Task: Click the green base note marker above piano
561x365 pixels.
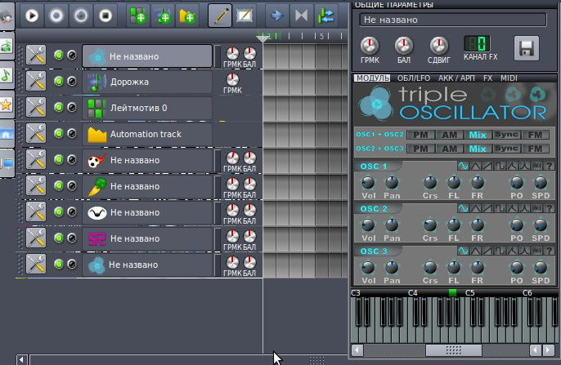Action: (452, 292)
